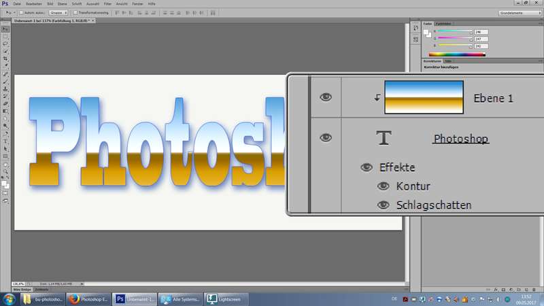Select the Horizontal Type tool
The image size is (544, 306).
pos(5,141)
